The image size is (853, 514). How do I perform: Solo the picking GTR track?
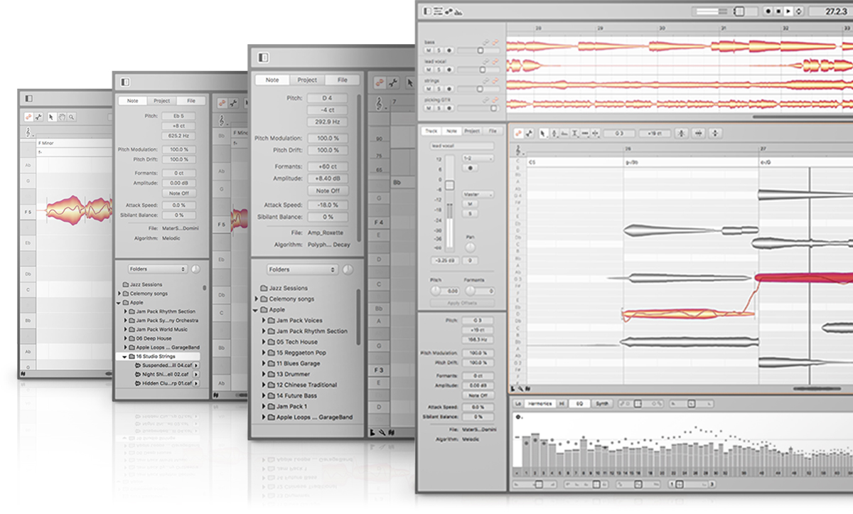439,108
